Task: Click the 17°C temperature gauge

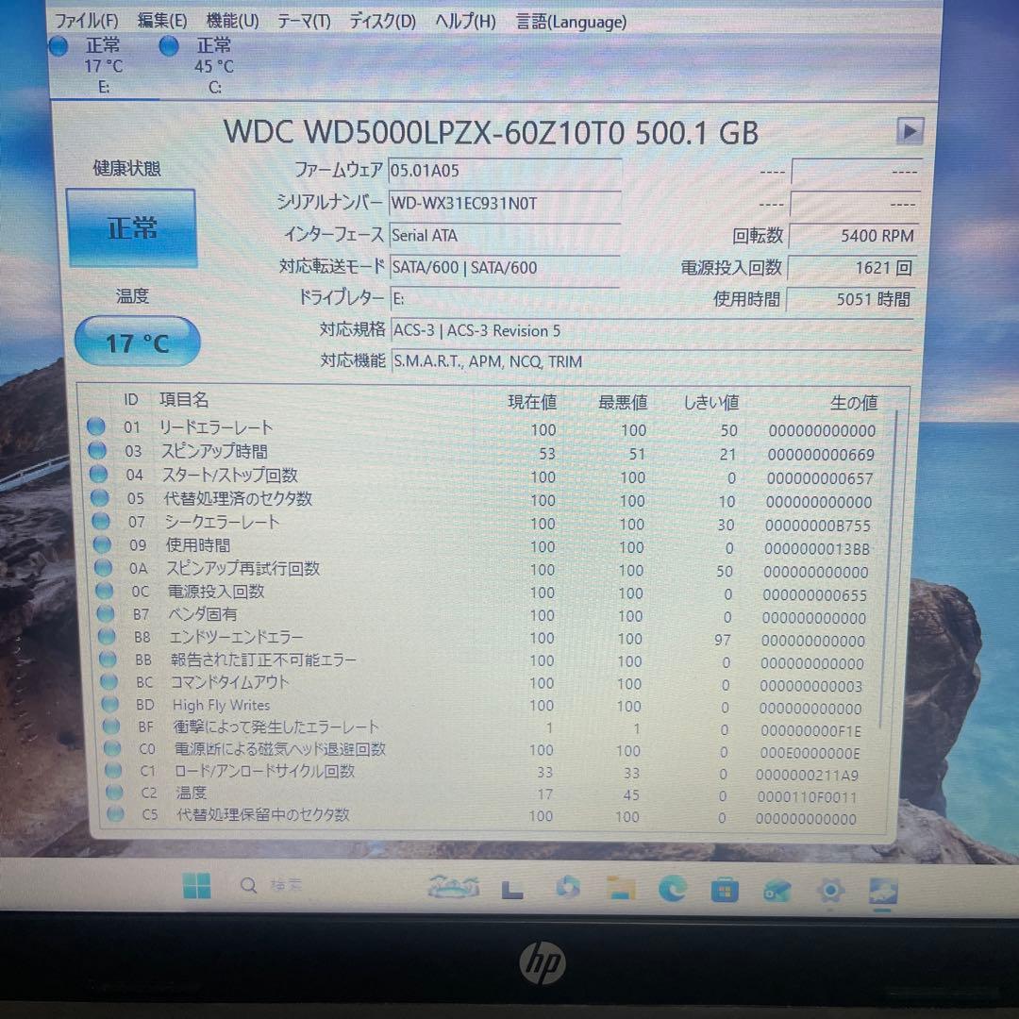Action: [x=136, y=342]
